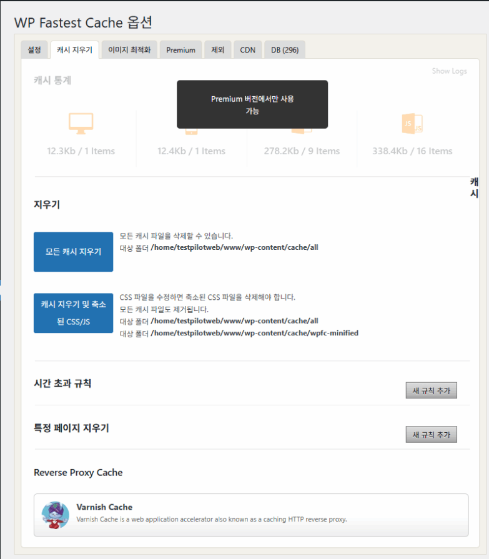Viewport: 489px width, 559px height.
Task: Click the 지우기 section heading
Action: point(47,205)
